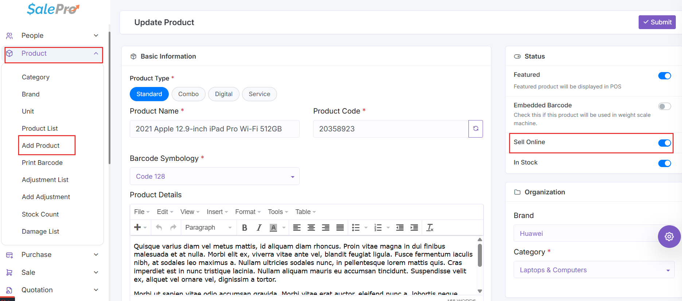Screen dimensions: 682x301
Task: Align text left in editor
Action: click(297, 227)
